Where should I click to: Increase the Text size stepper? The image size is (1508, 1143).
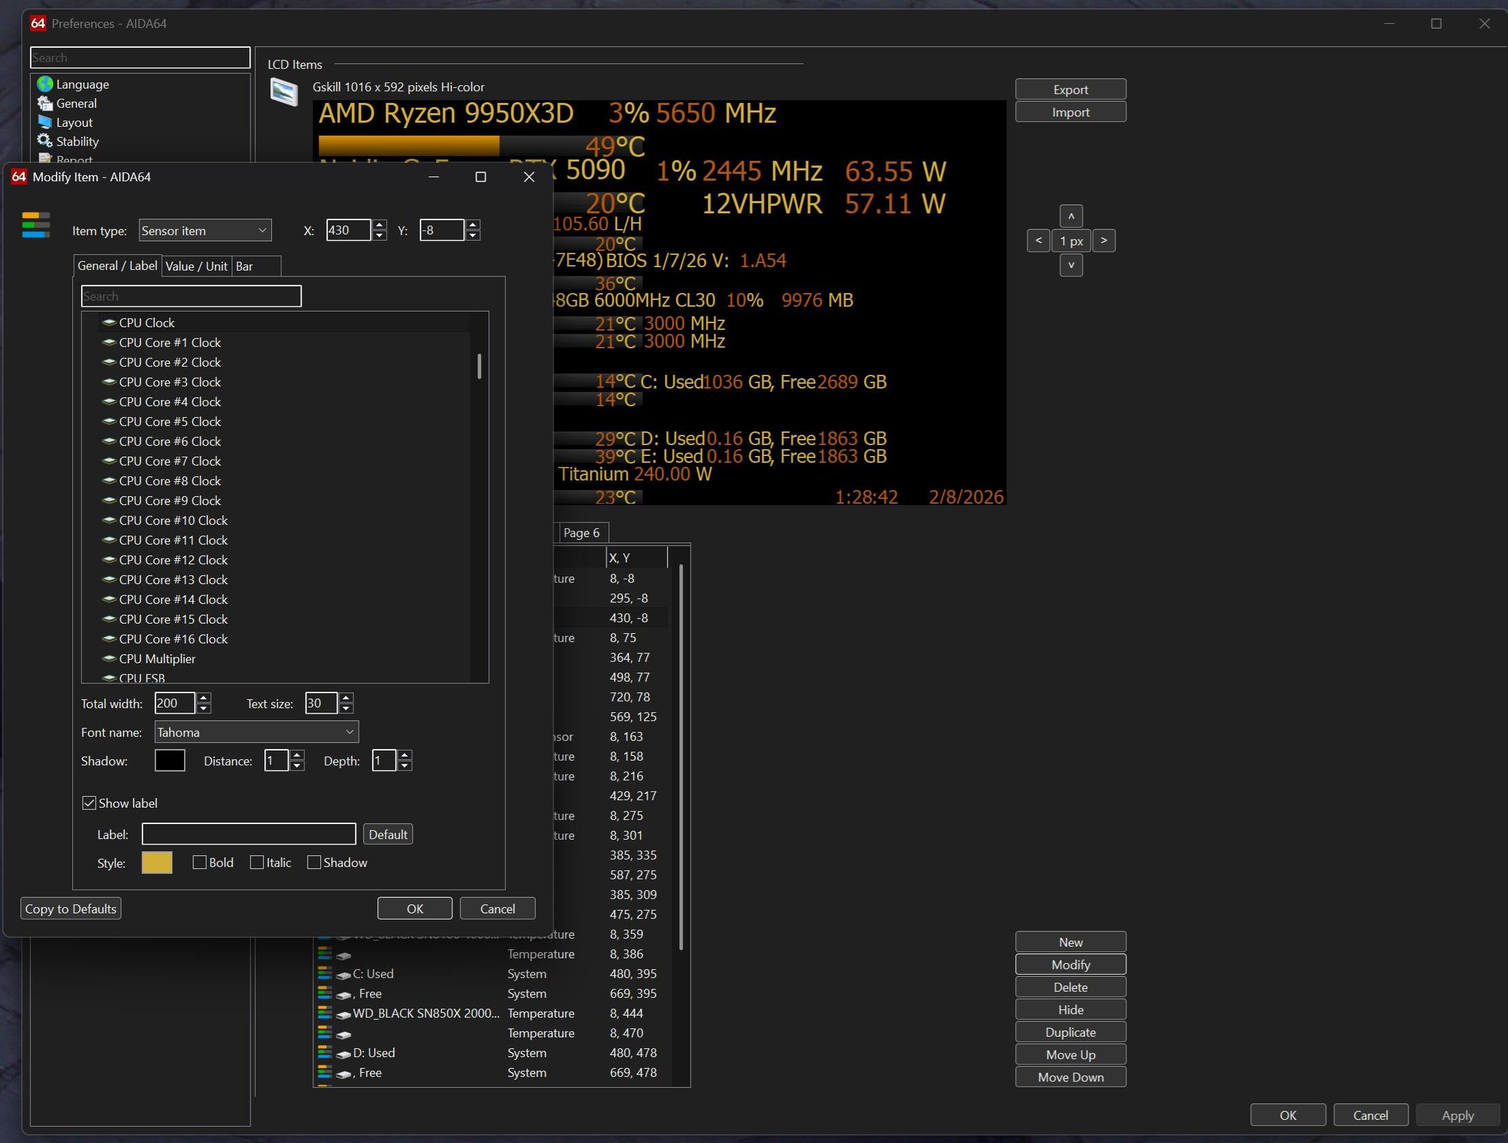click(x=345, y=698)
